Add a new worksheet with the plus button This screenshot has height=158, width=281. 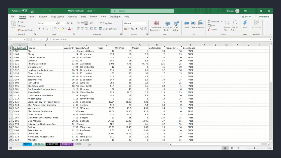pos(89,144)
